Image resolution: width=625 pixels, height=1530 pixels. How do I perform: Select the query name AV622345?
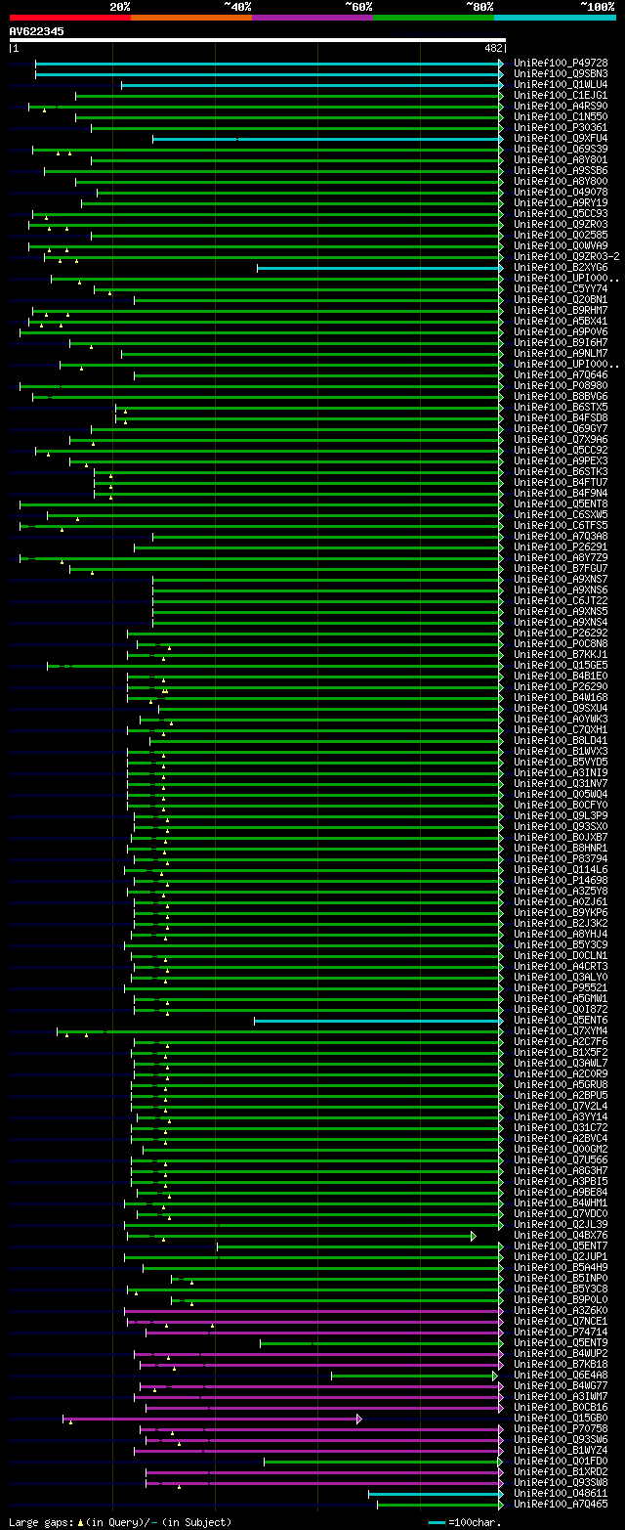click(x=37, y=31)
